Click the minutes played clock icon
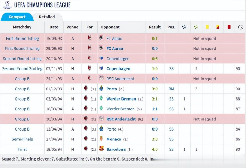246x168 pixels. [x=241, y=27]
